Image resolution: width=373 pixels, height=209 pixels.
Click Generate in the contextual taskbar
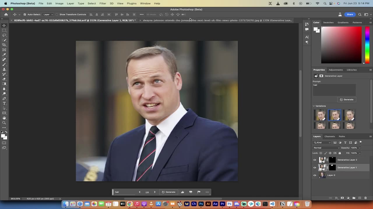[168, 192]
